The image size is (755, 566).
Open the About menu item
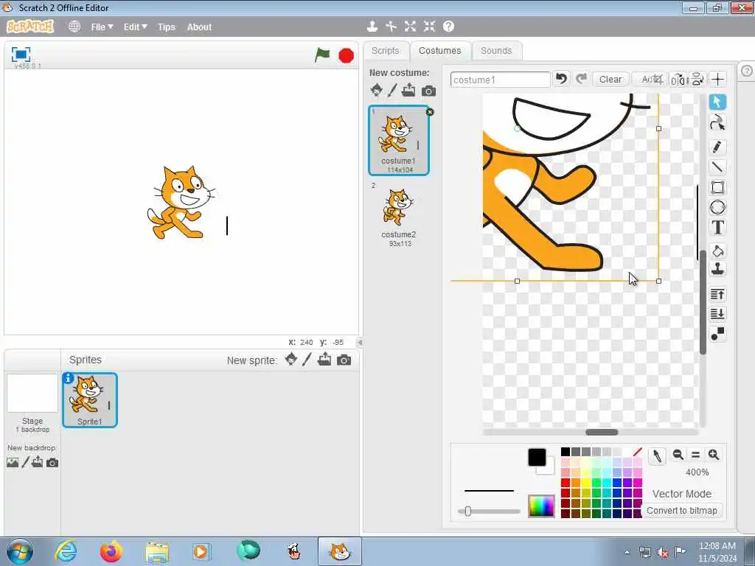199,27
